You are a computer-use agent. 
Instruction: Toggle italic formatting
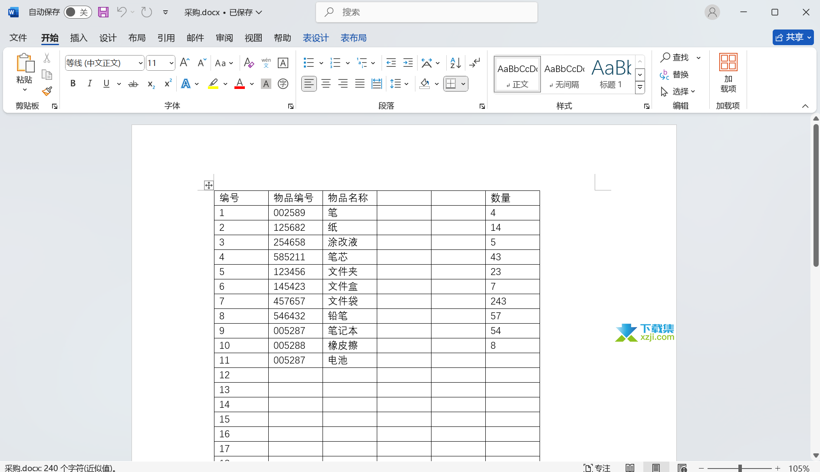(89, 84)
